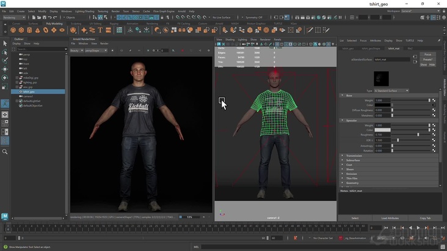Click the redo arrow icon
The width and height of the screenshot is (447, 251).
tap(55, 17)
